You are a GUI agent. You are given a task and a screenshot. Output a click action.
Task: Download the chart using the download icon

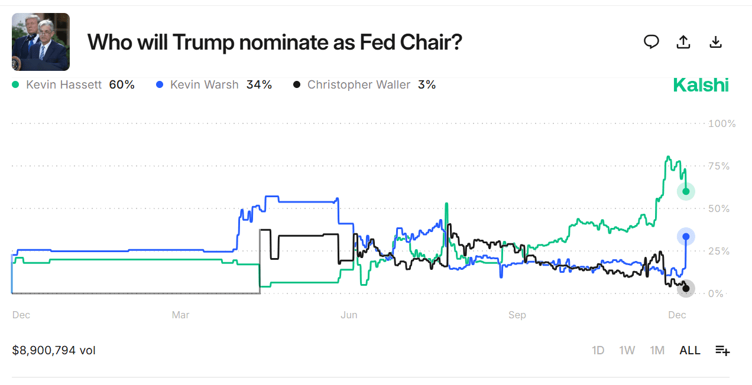click(x=715, y=42)
